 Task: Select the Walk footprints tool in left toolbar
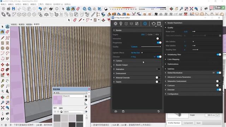pos(2,119)
